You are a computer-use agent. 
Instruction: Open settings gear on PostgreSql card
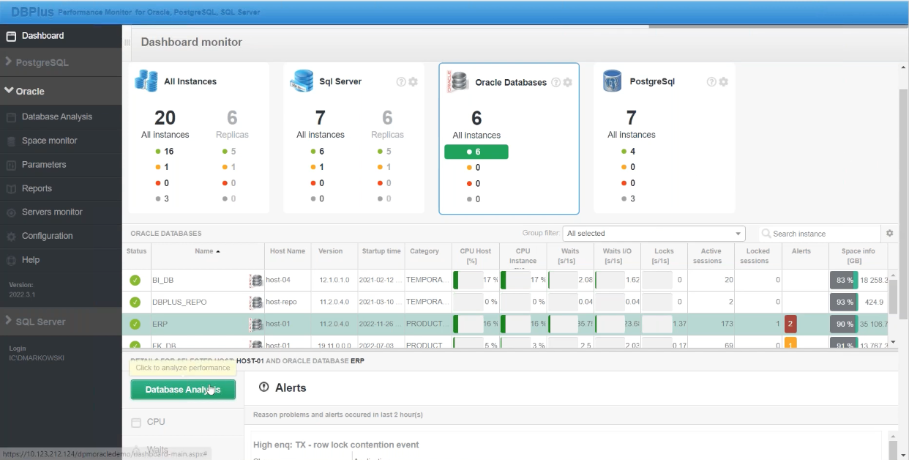tap(723, 82)
